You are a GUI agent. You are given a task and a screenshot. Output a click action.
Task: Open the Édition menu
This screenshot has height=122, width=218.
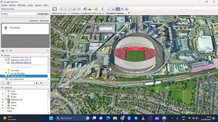[x=12, y=5]
